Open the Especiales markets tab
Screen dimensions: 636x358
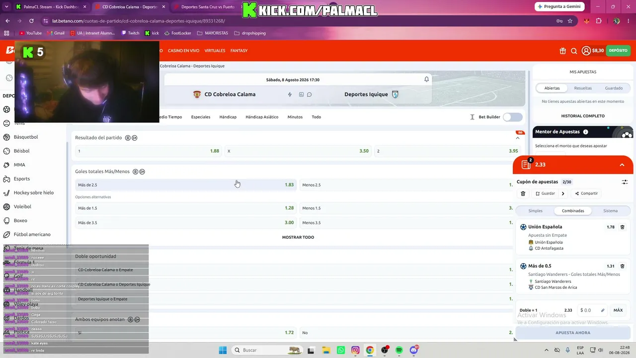201,117
